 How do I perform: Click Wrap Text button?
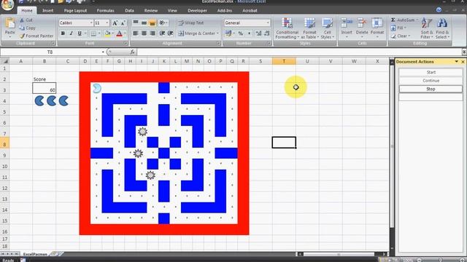(191, 23)
